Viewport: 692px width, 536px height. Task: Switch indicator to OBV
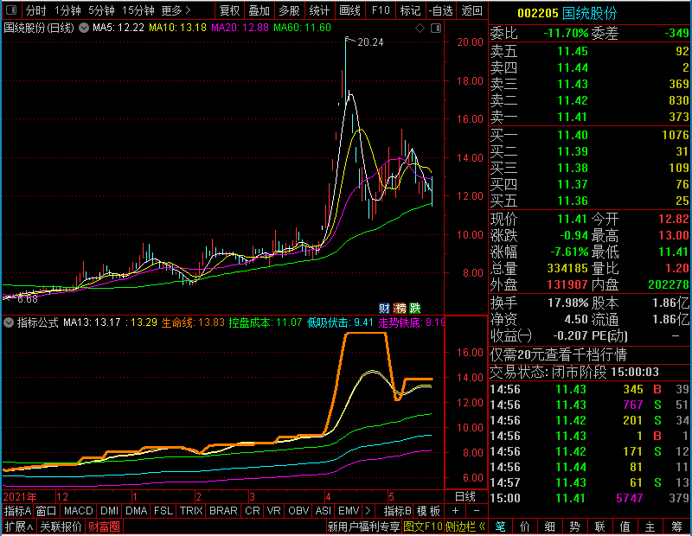coord(298,511)
